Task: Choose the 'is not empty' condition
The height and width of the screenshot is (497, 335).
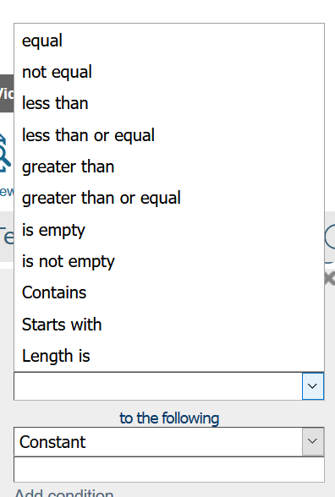Action: [169, 261]
